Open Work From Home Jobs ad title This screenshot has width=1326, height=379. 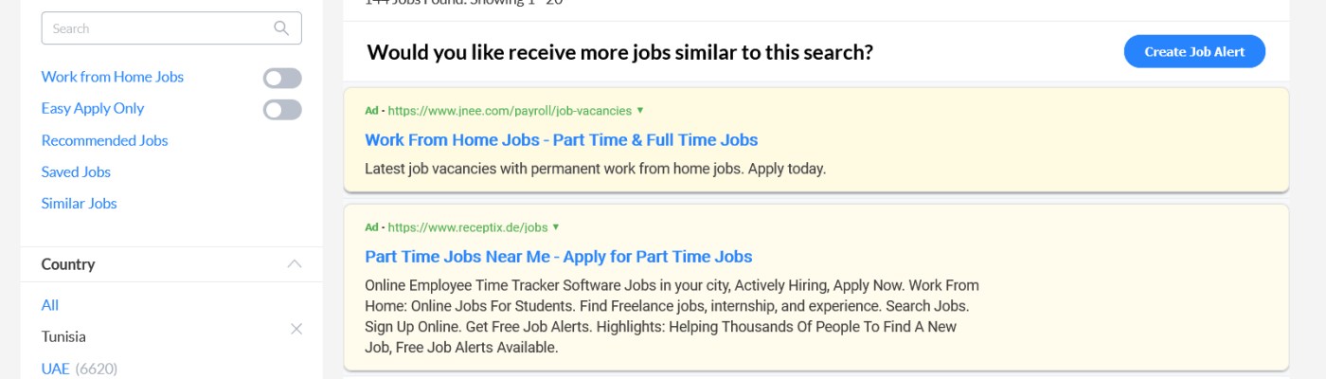(561, 140)
